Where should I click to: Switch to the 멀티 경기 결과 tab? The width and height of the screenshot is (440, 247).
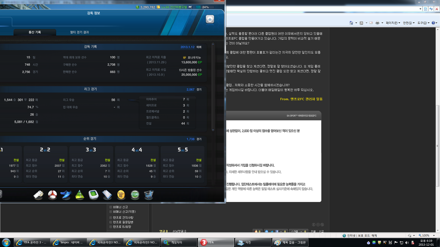[79, 32]
